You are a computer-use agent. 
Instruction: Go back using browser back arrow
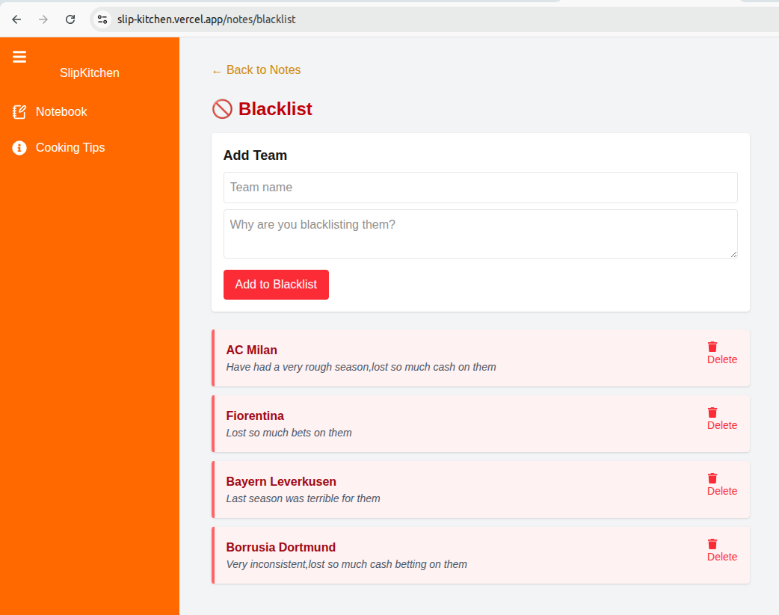pos(17,19)
